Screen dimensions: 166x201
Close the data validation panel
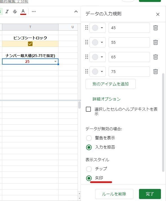[158, 14]
